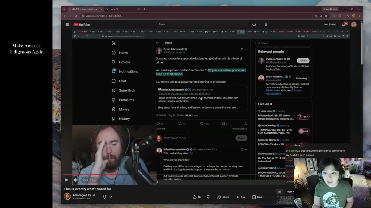Open the YouTube guide hamburger menu
This screenshot has height=208, width=371.
[67, 25]
